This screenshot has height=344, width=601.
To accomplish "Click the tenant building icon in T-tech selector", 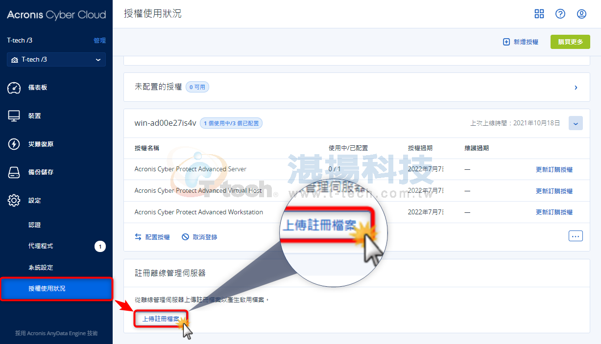I will pos(15,60).
